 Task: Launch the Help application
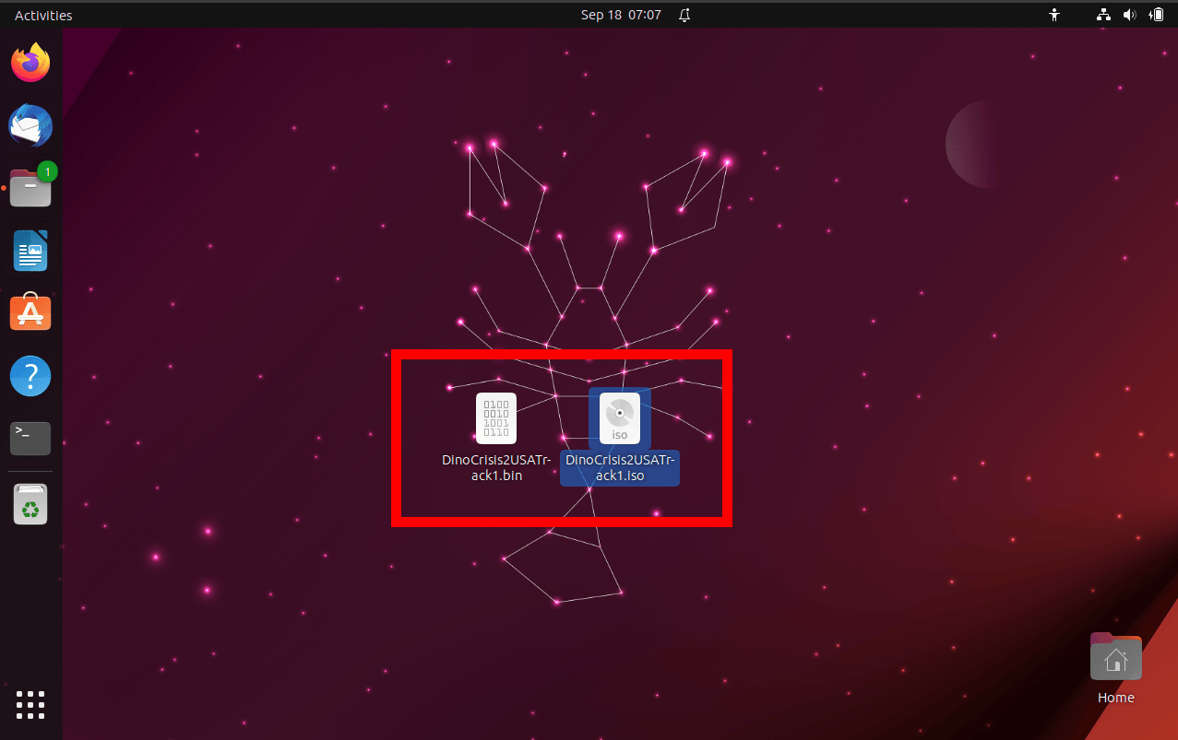(30, 375)
